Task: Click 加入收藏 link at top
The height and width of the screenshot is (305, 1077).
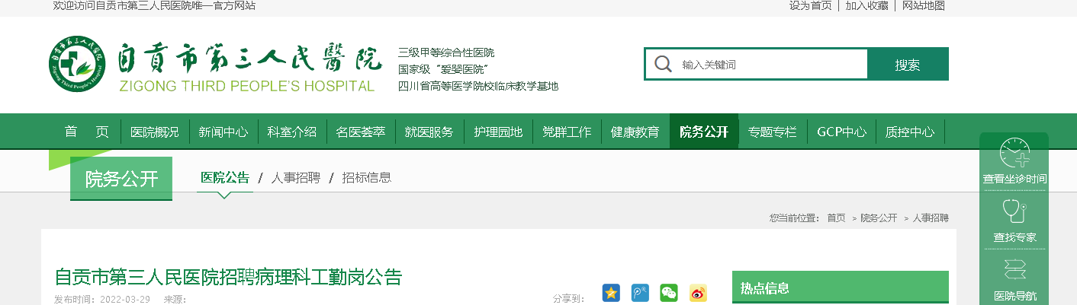Action: 866,5
